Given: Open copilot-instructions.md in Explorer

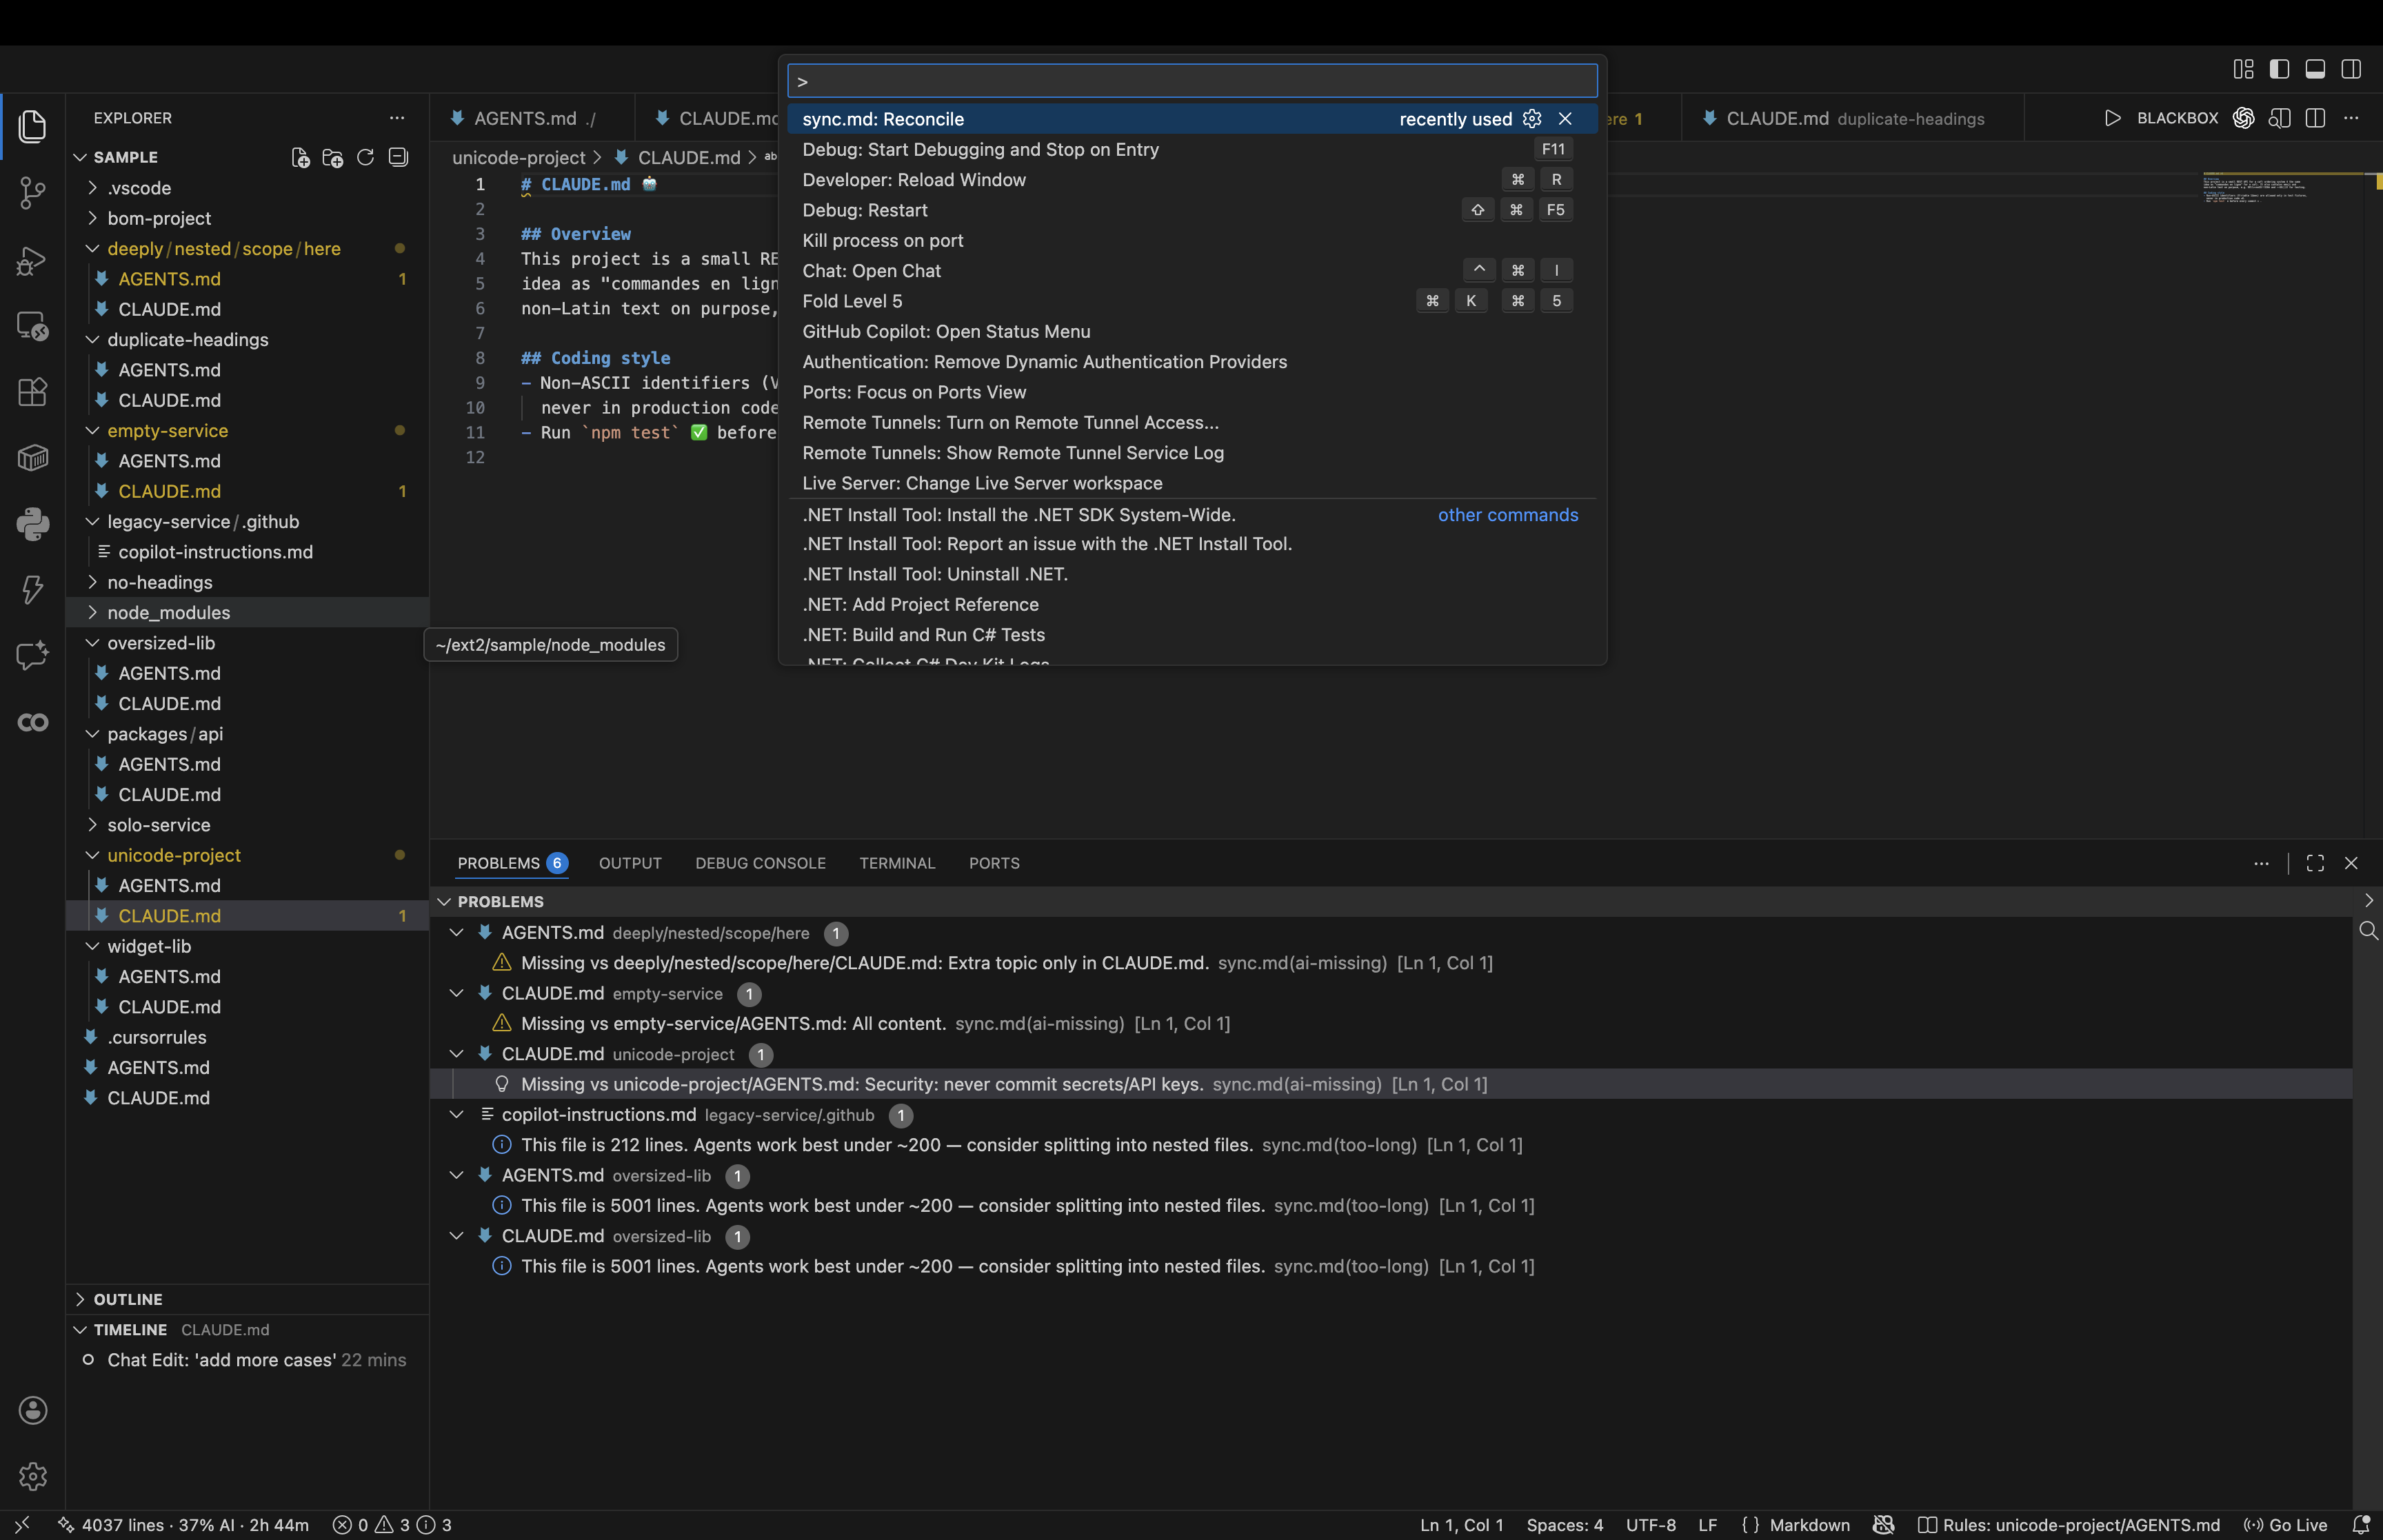Looking at the screenshot, I should (215, 552).
